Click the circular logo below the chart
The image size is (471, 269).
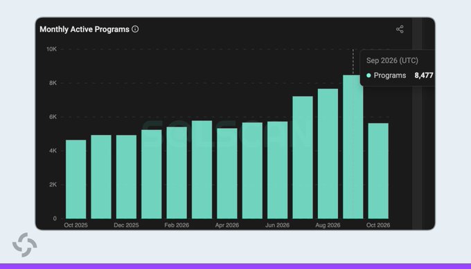point(25,245)
